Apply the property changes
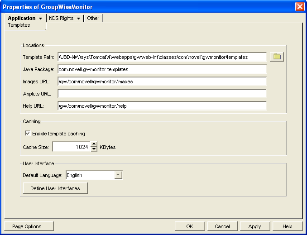Screen dimensions: 307x235 click(x=255, y=226)
